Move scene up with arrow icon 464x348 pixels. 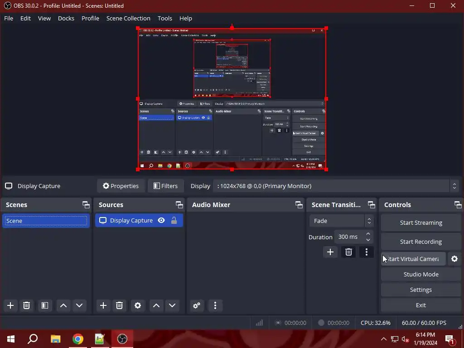(x=63, y=305)
